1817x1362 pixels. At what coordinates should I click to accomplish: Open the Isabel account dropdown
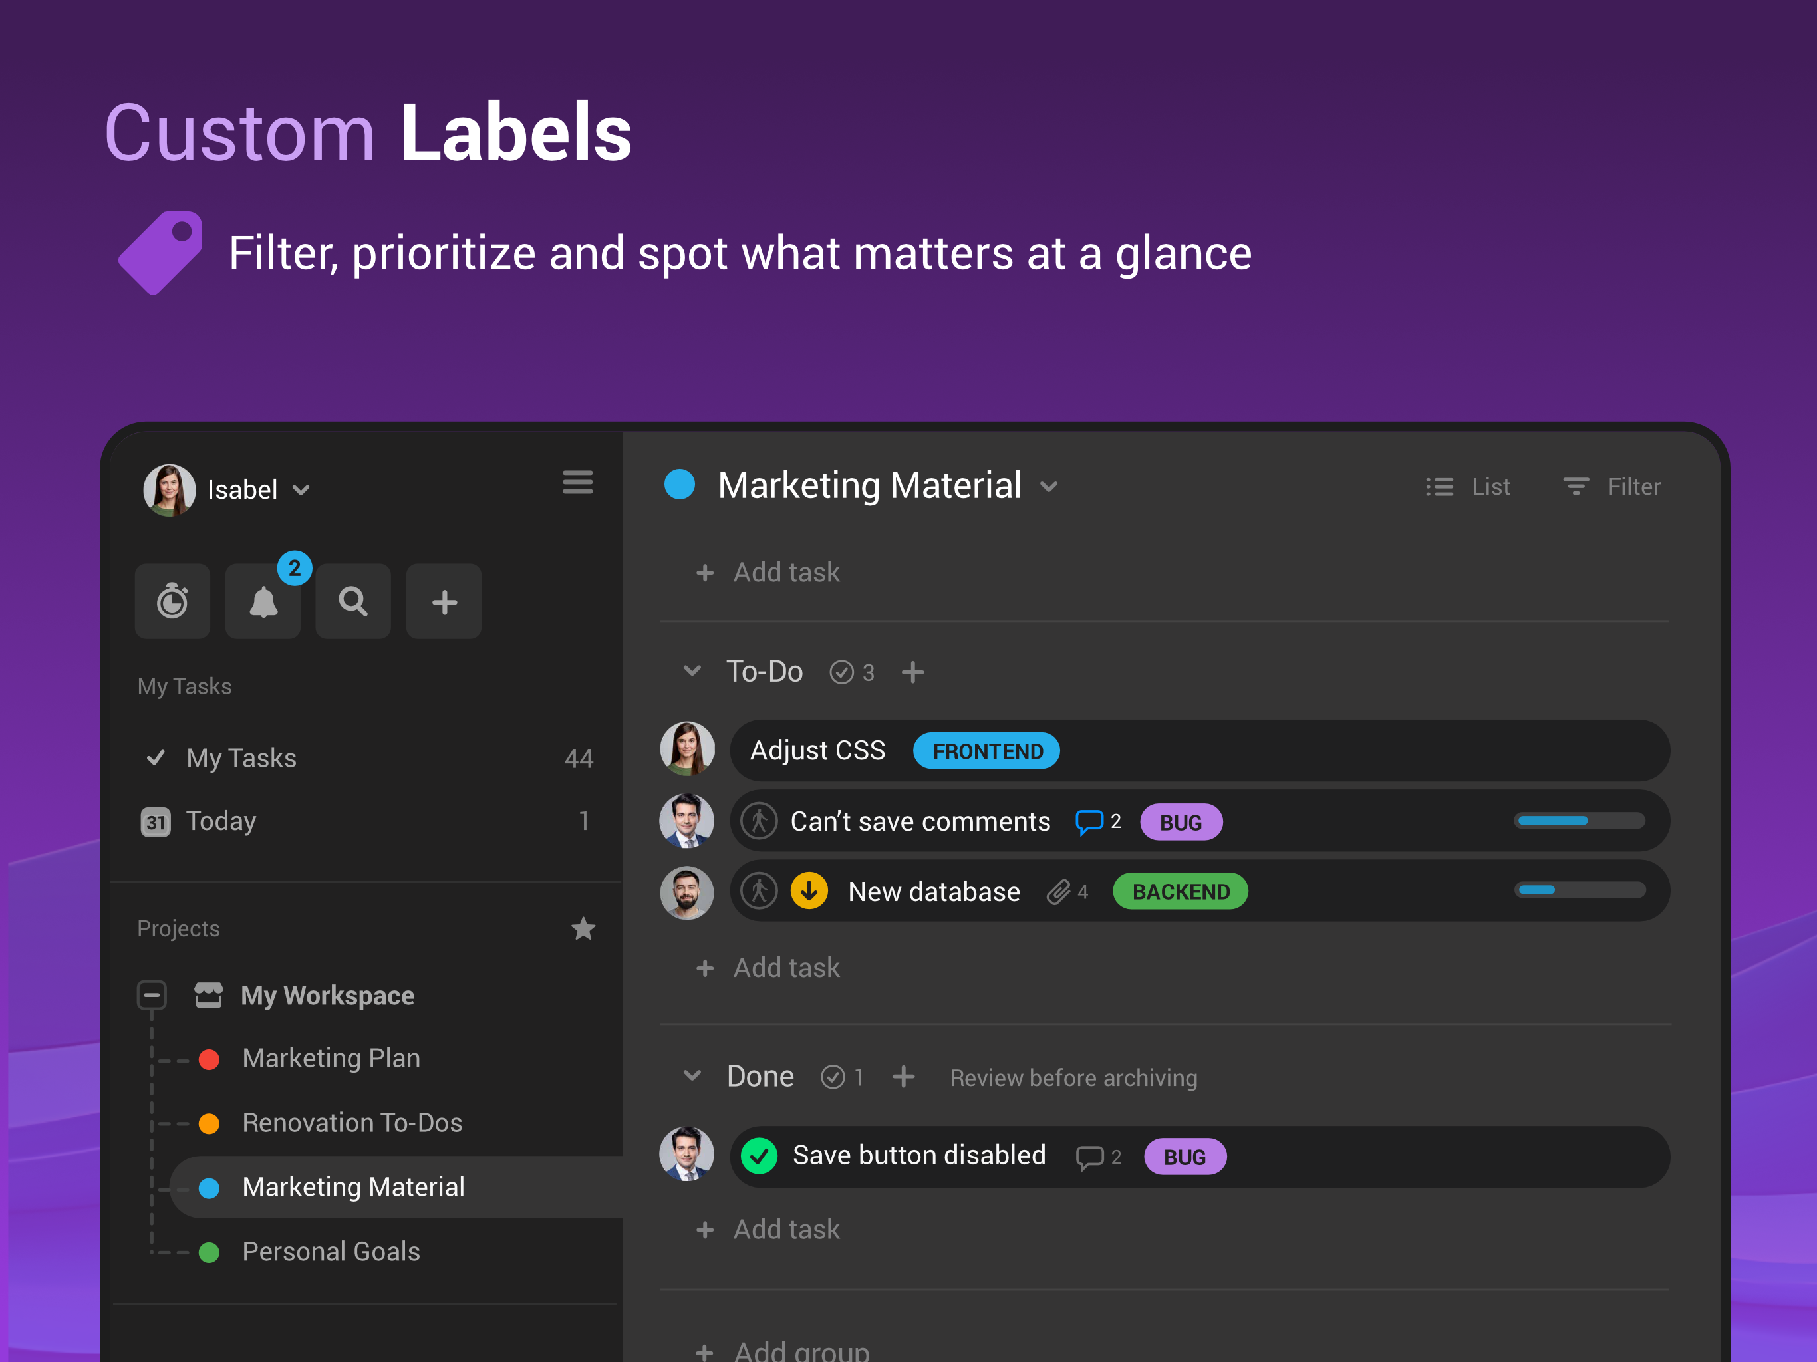pyautogui.click(x=301, y=490)
